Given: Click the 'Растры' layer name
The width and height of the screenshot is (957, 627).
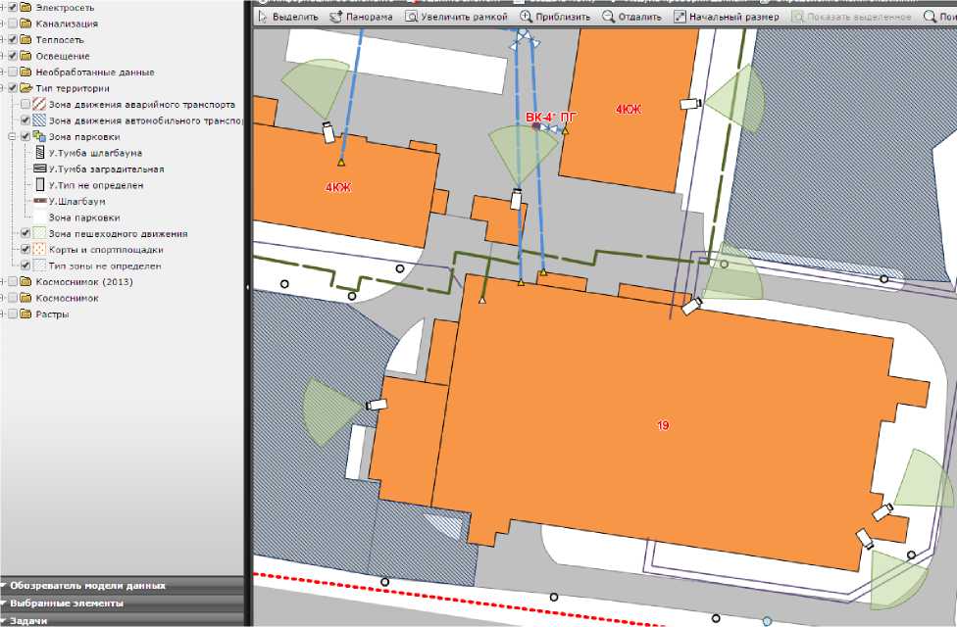Looking at the screenshot, I should point(52,314).
